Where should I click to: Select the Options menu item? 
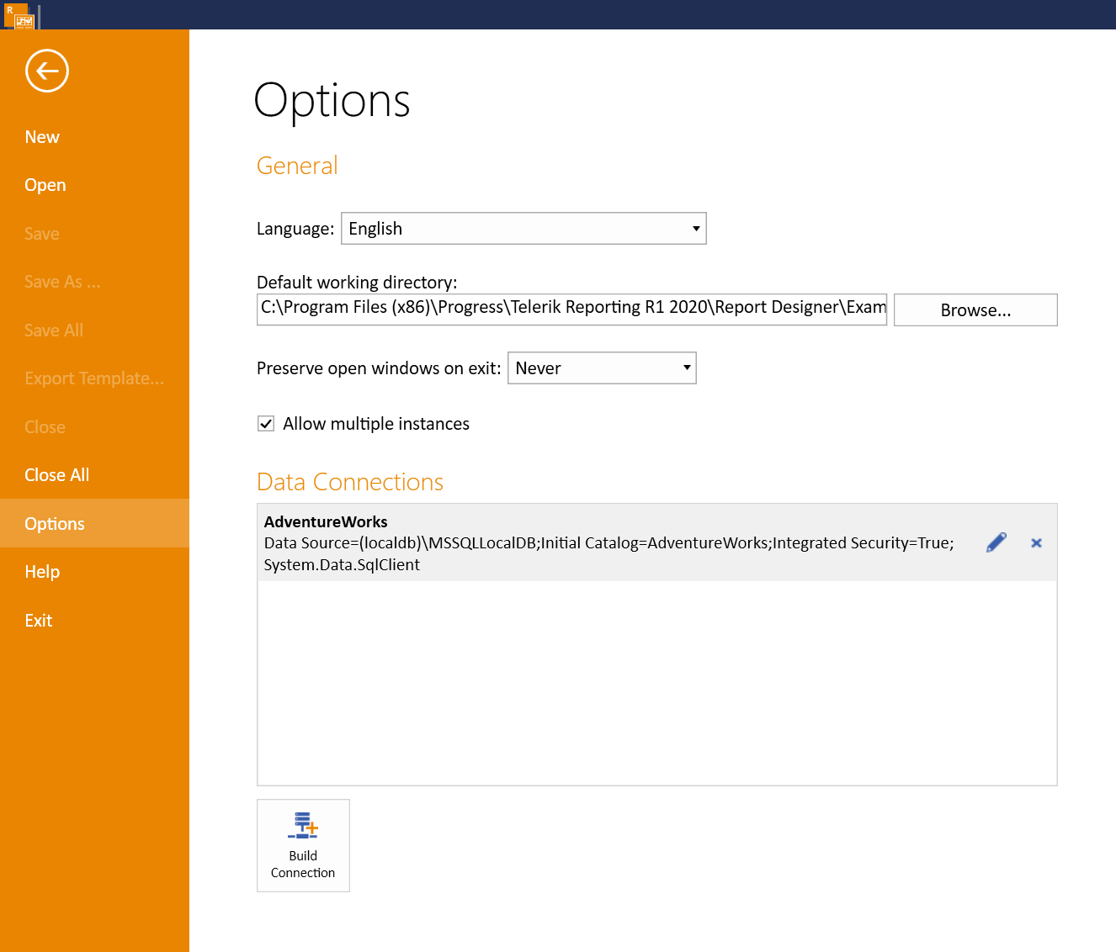(54, 523)
